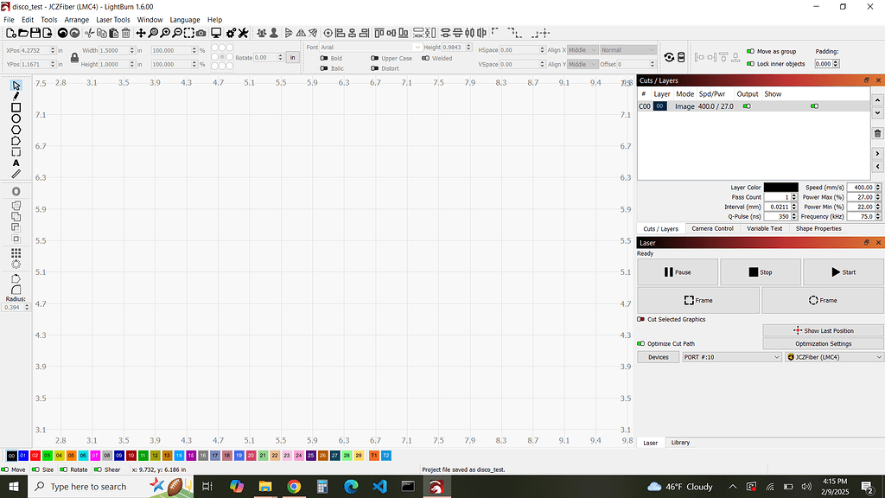Open the Laser Tools menu
The width and height of the screenshot is (885, 498).
tap(113, 20)
